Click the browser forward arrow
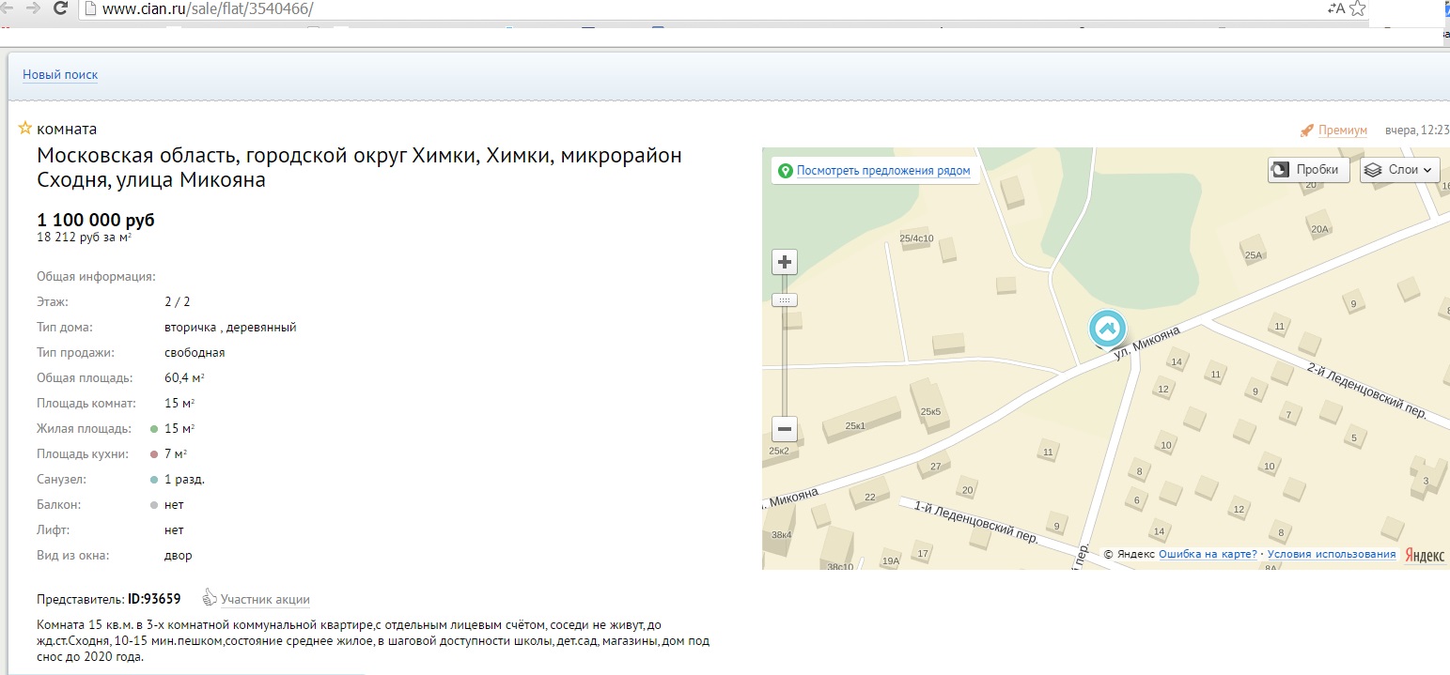This screenshot has width=1450, height=675. tap(33, 9)
